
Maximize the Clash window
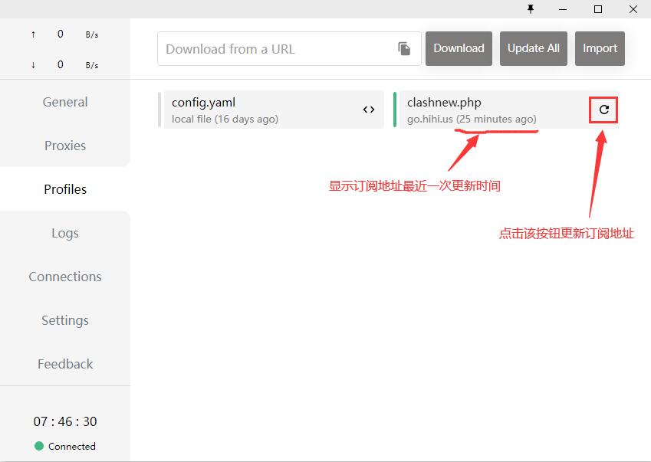click(598, 9)
